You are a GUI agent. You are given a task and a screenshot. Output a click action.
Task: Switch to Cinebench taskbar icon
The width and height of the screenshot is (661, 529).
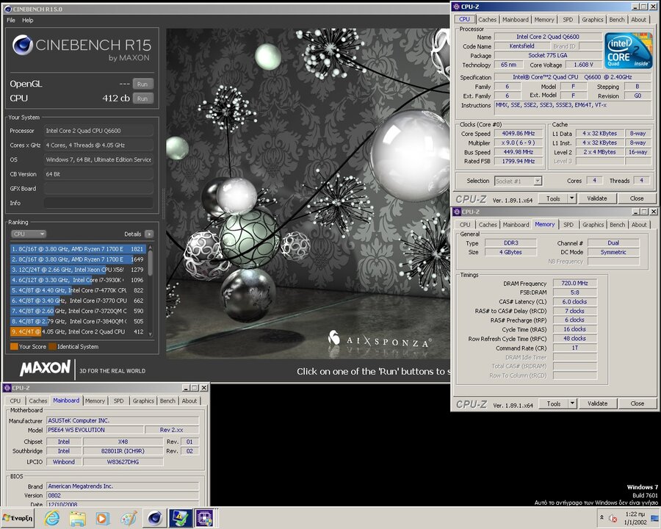(155, 518)
